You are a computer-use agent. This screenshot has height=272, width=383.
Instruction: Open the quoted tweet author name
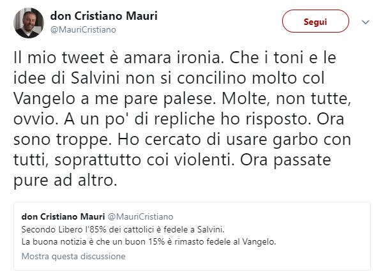click(61, 216)
